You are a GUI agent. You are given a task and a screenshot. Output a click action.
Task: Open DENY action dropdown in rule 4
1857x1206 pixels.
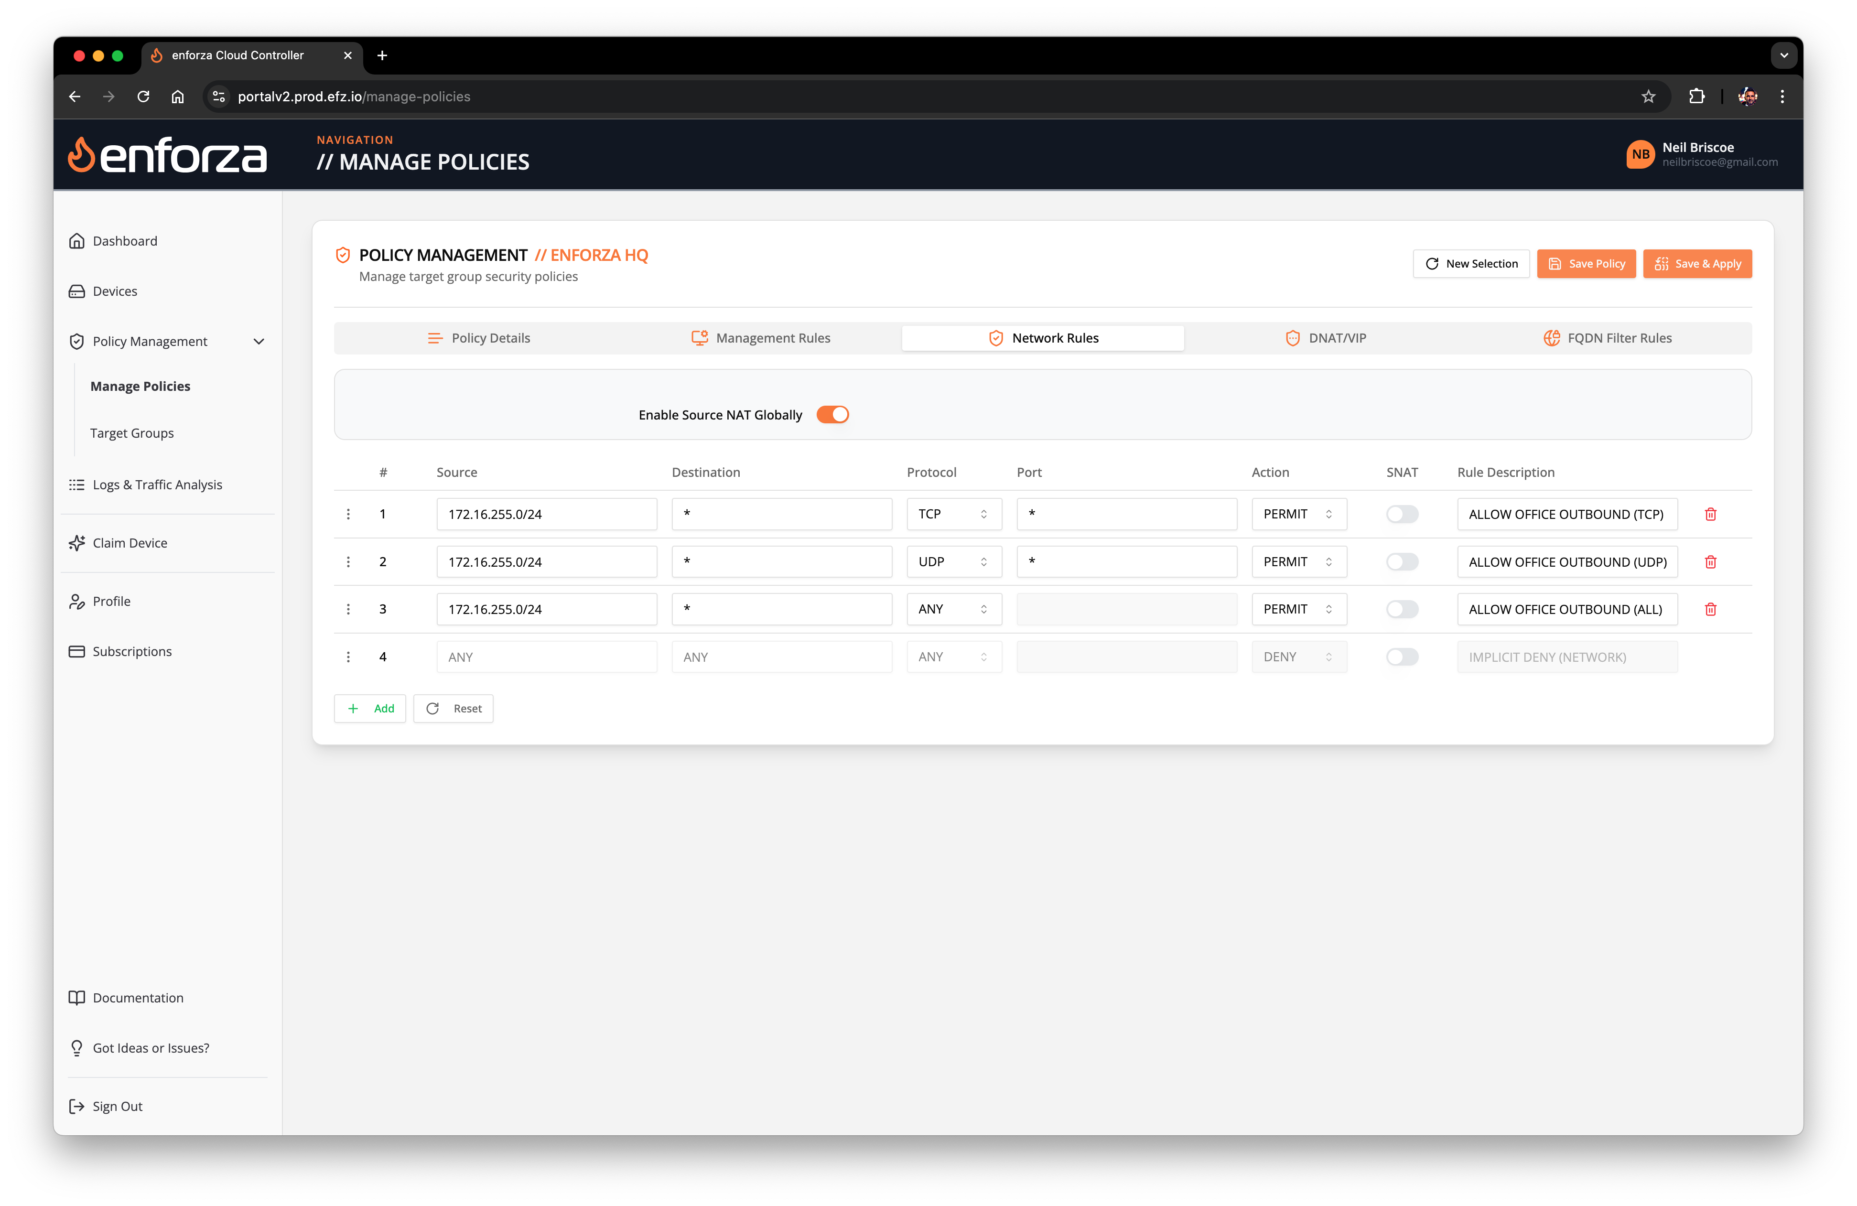1299,657
